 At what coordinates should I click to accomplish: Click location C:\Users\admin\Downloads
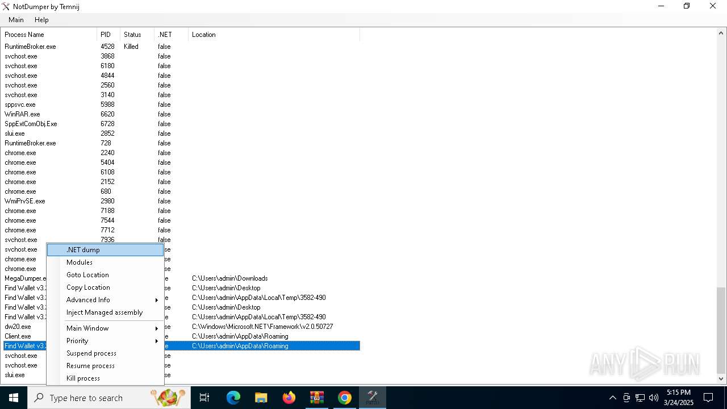click(x=229, y=278)
